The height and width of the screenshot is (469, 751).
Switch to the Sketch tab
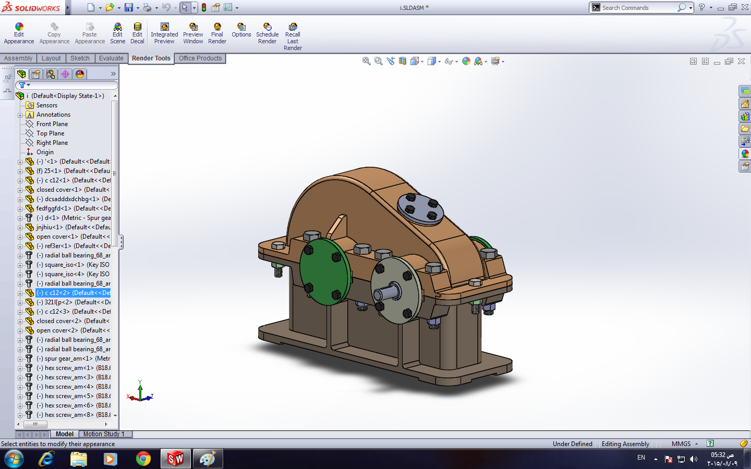click(80, 58)
